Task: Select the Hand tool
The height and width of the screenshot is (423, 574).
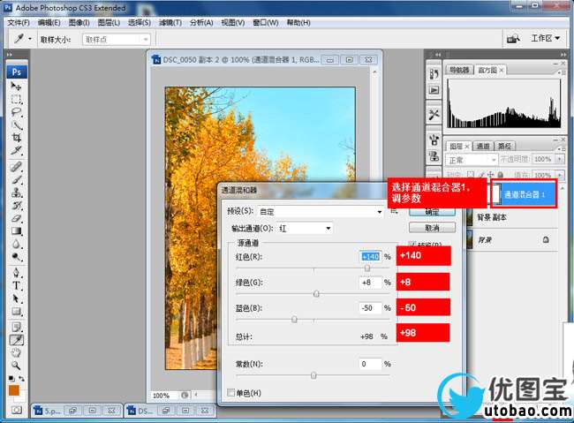Action: [16, 352]
